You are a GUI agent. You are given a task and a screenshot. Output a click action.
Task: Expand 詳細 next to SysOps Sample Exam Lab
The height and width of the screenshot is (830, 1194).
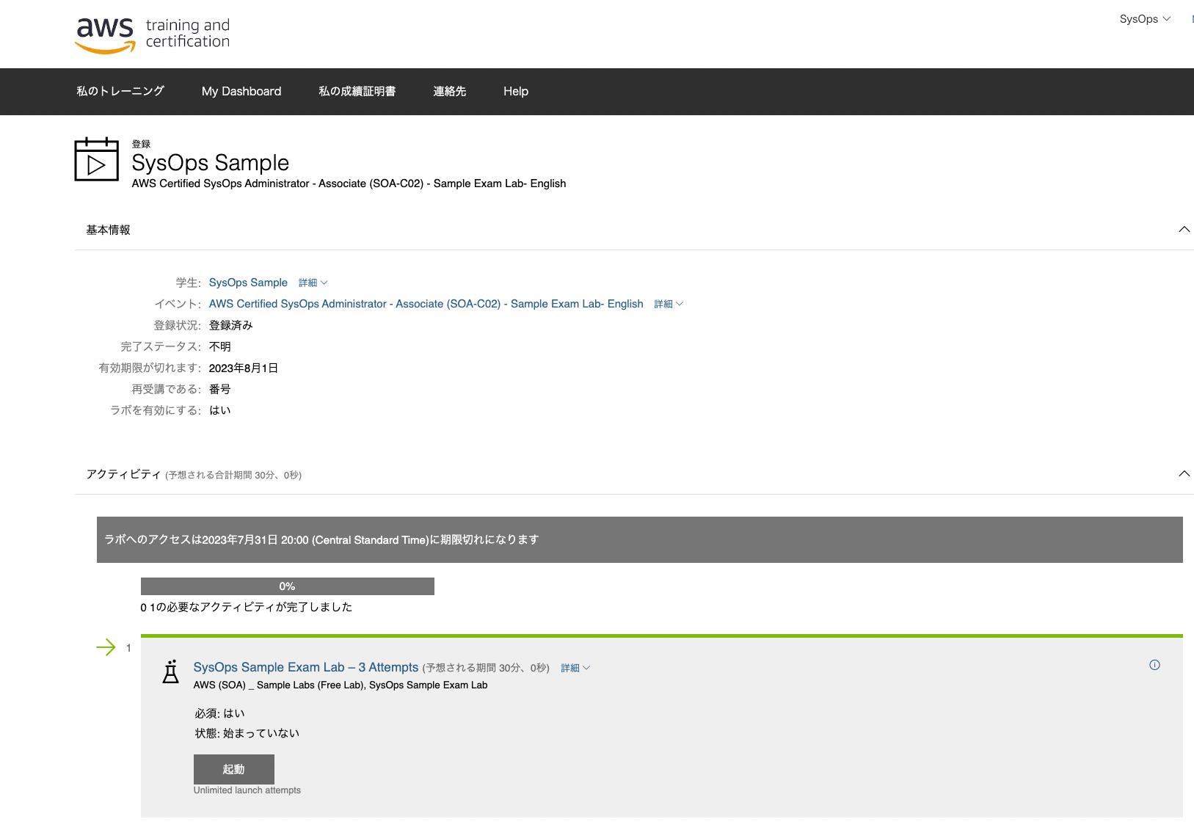pyautogui.click(x=575, y=668)
